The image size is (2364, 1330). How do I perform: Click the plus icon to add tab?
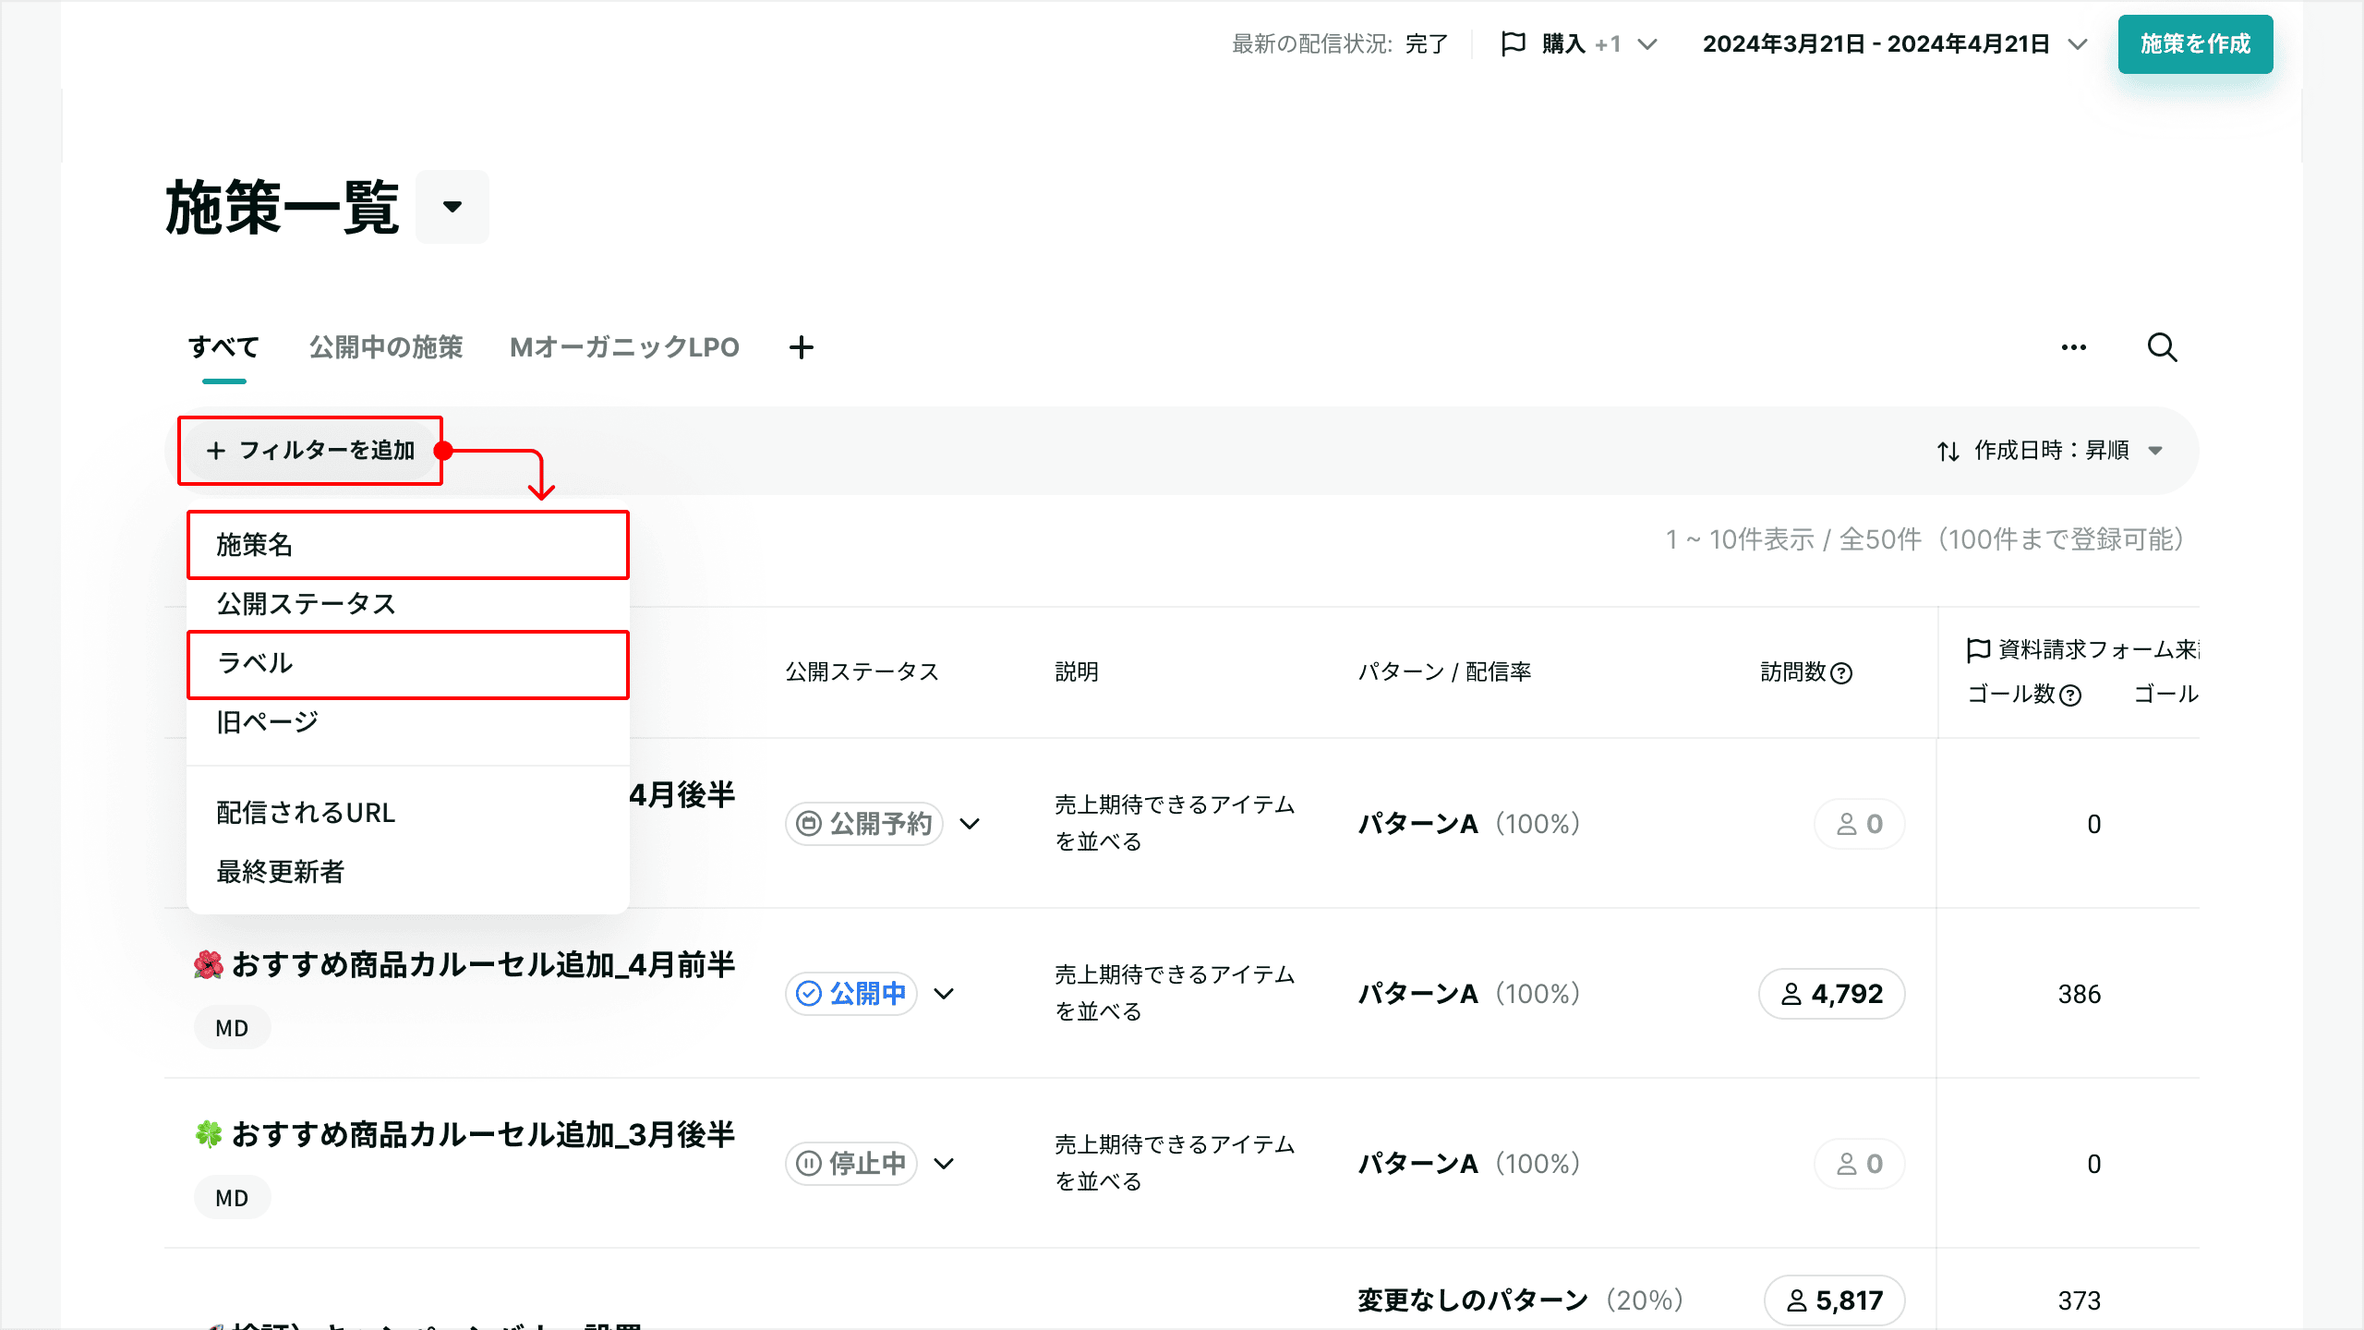click(x=802, y=348)
